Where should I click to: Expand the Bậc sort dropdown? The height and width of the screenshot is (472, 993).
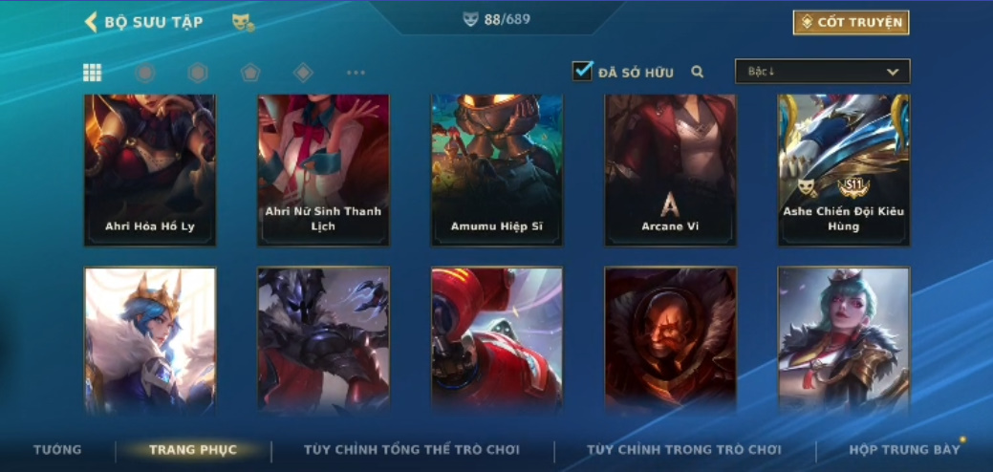[822, 72]
